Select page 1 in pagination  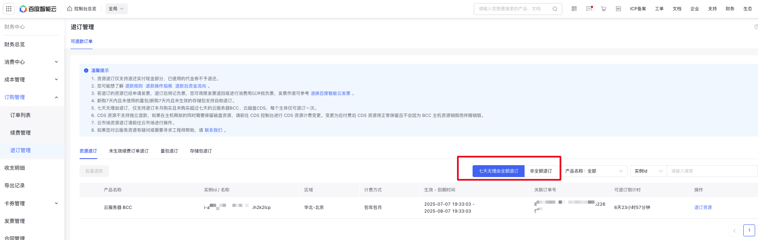749,230
